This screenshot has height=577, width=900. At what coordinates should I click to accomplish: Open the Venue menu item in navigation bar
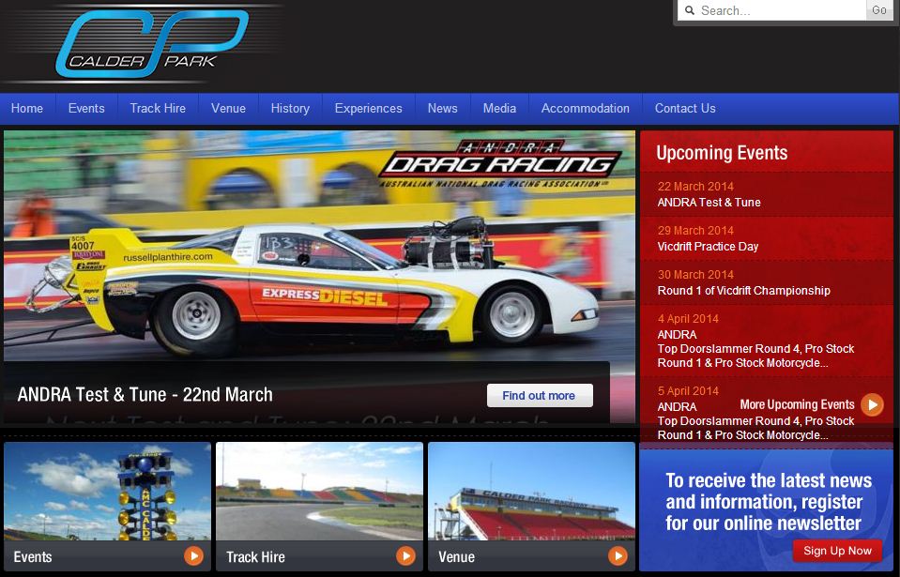coord(228,109)
